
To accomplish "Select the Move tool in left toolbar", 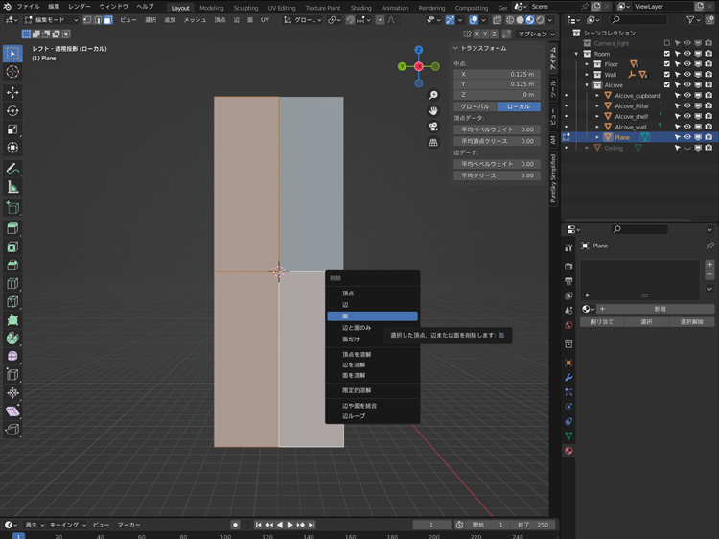I will (12, 92).
